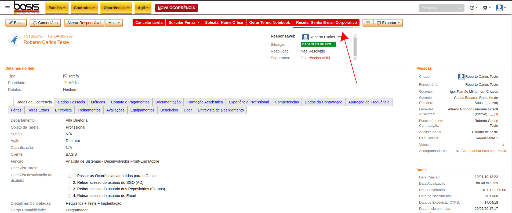The image size is (512, 213).
Task: Click the magnifier icon in search box
Action: (x=460, y=8)
